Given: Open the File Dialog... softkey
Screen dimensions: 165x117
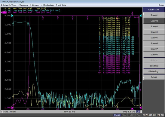Looking at the screenshot, I should [x=154, y=71].
